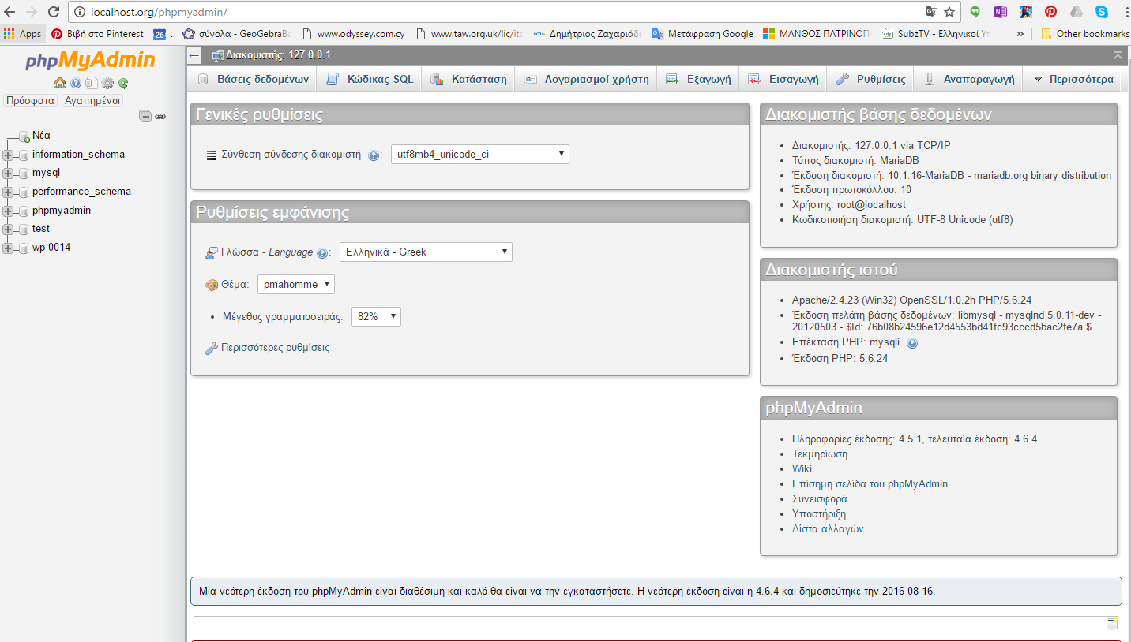Viewport: 1131px width, 642px height.
Task: Open server connection collation dropdown
Action: 480,155
